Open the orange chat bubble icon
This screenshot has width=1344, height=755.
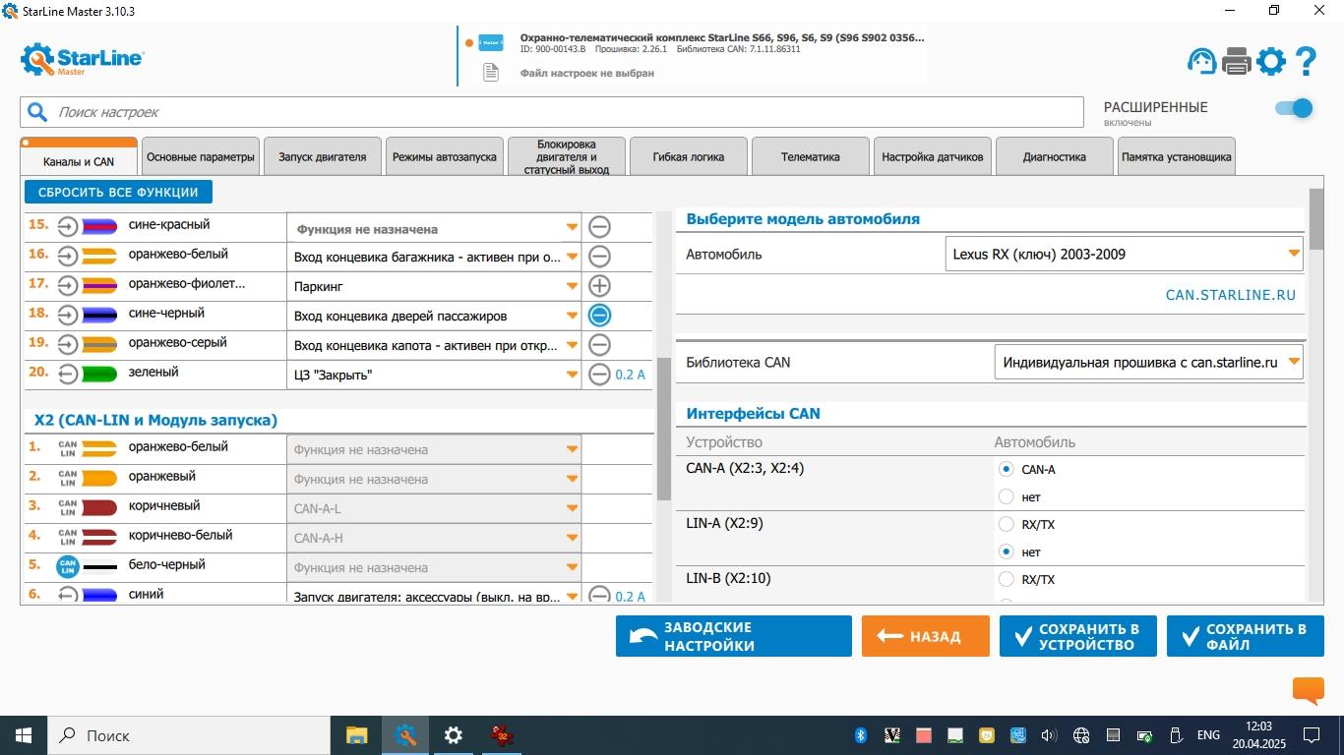[x=1308, y=691]
